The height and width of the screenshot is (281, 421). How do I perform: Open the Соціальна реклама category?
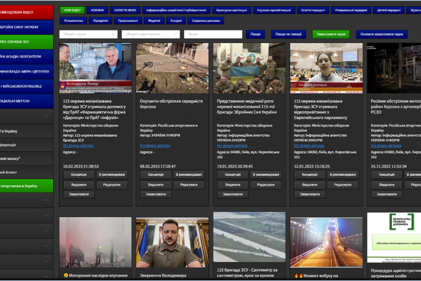pyautogui.click(x=206, y=21)
